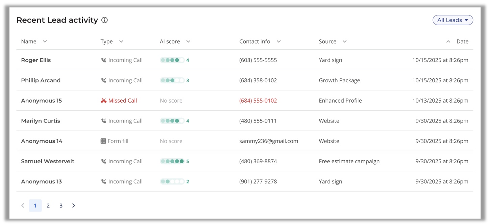
Task: Open the All Leads filter dropdown
Action: [x=453, y=20]
